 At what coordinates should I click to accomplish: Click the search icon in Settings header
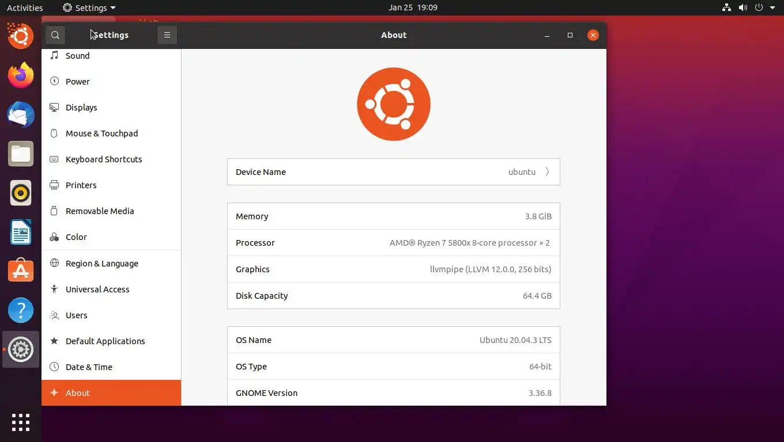click(55, 35)
